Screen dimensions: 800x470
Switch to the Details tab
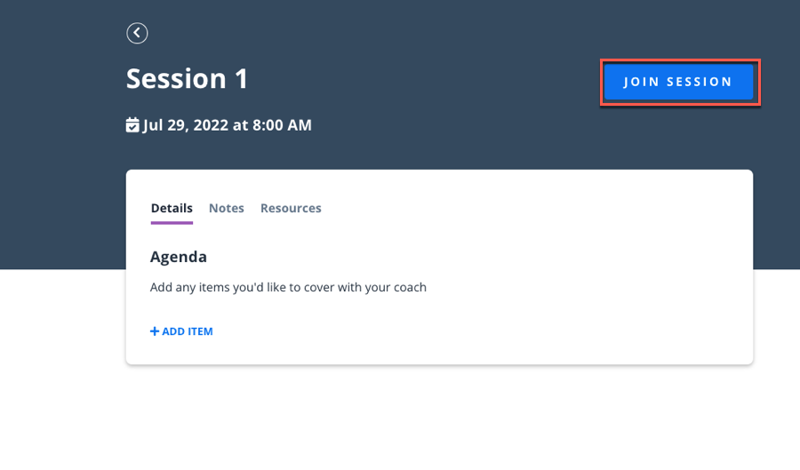click(x=172, y=208)
